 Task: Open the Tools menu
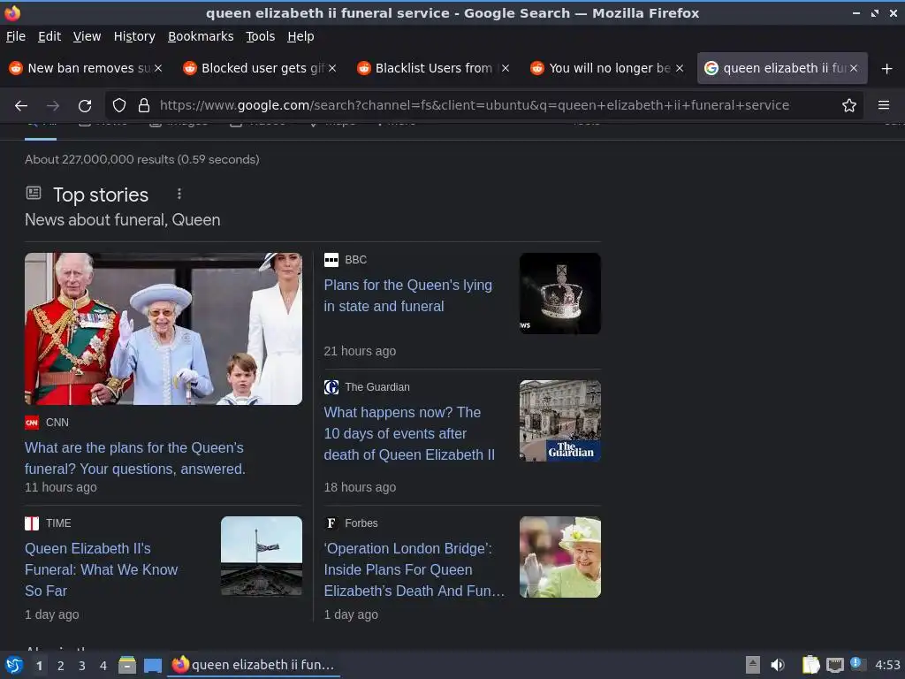tap(261, 36)
